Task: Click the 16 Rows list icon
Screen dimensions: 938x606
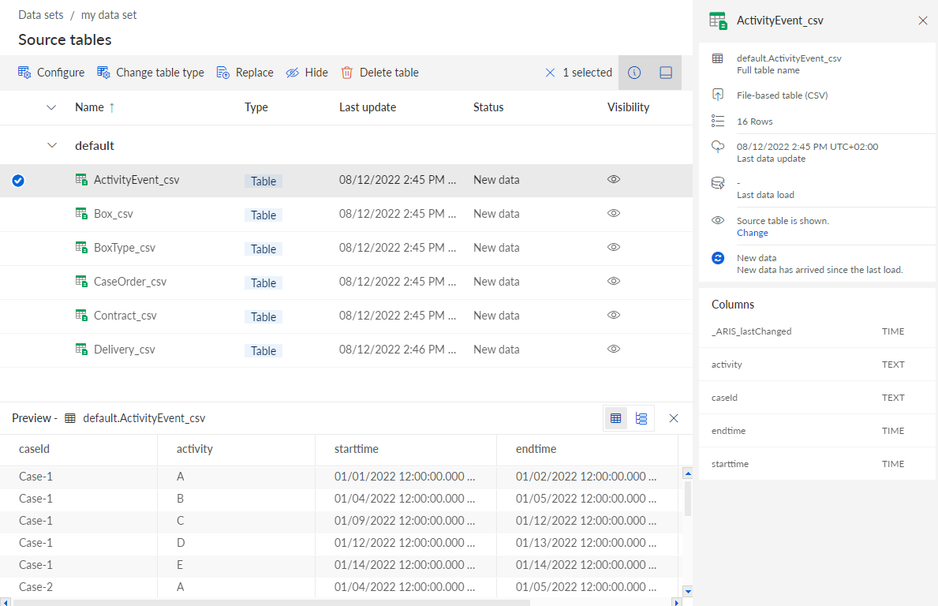Action: click(718, 121)
